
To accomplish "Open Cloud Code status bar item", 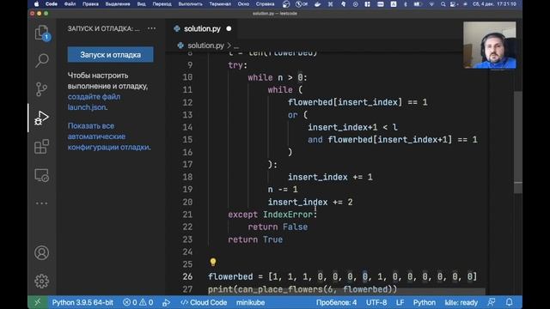I will tap(204, 302).
